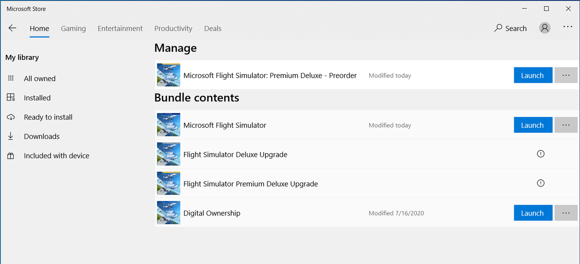This screenshot has height=264, width=580.
Task: Click the Ready to install cloud icon
Action: tap(11, 117)
